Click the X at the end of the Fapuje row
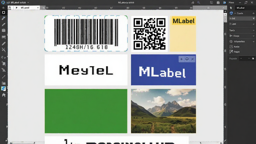The image size is (256, 144). pos(253,58)
